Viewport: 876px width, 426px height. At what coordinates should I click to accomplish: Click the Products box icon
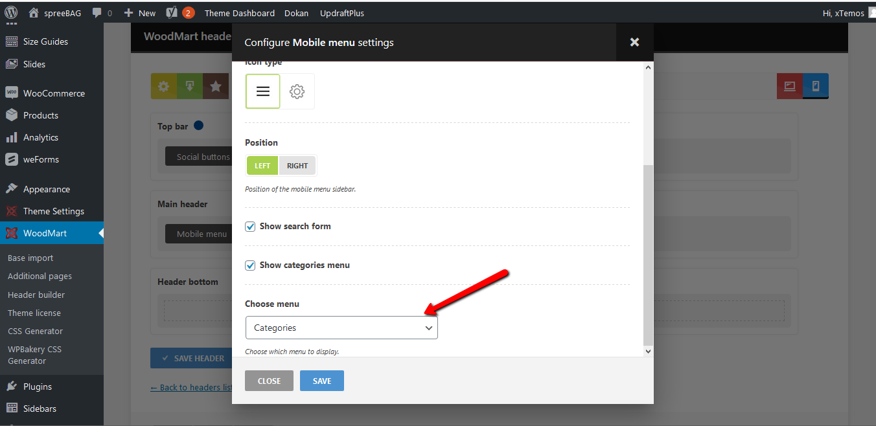[x=12, y=115]
